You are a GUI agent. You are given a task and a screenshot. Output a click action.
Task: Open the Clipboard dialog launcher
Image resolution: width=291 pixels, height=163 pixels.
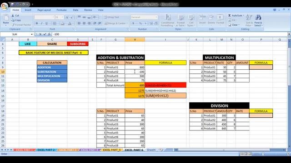pos(31,29)
